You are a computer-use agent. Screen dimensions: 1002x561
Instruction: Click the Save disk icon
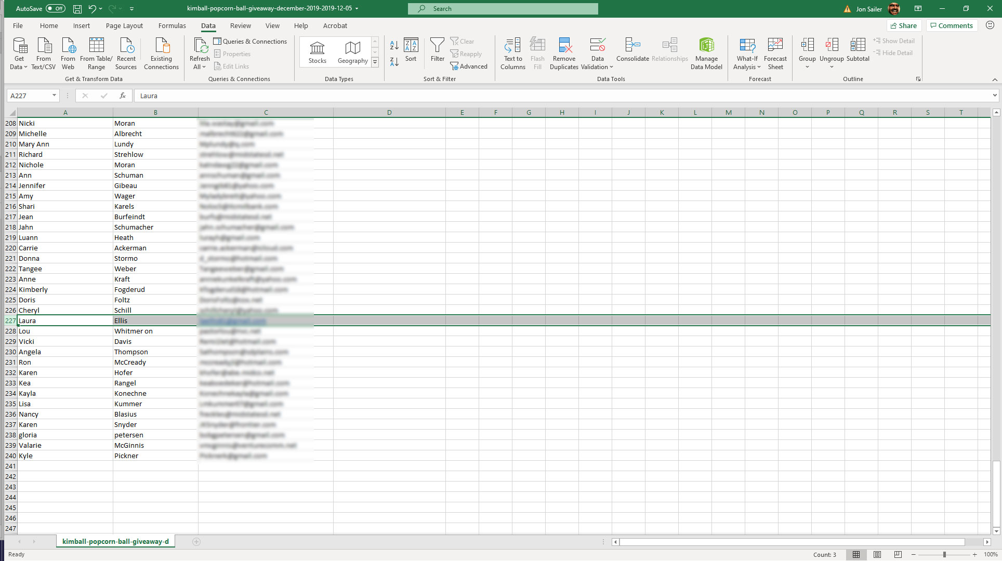click(x=77, y=9)
